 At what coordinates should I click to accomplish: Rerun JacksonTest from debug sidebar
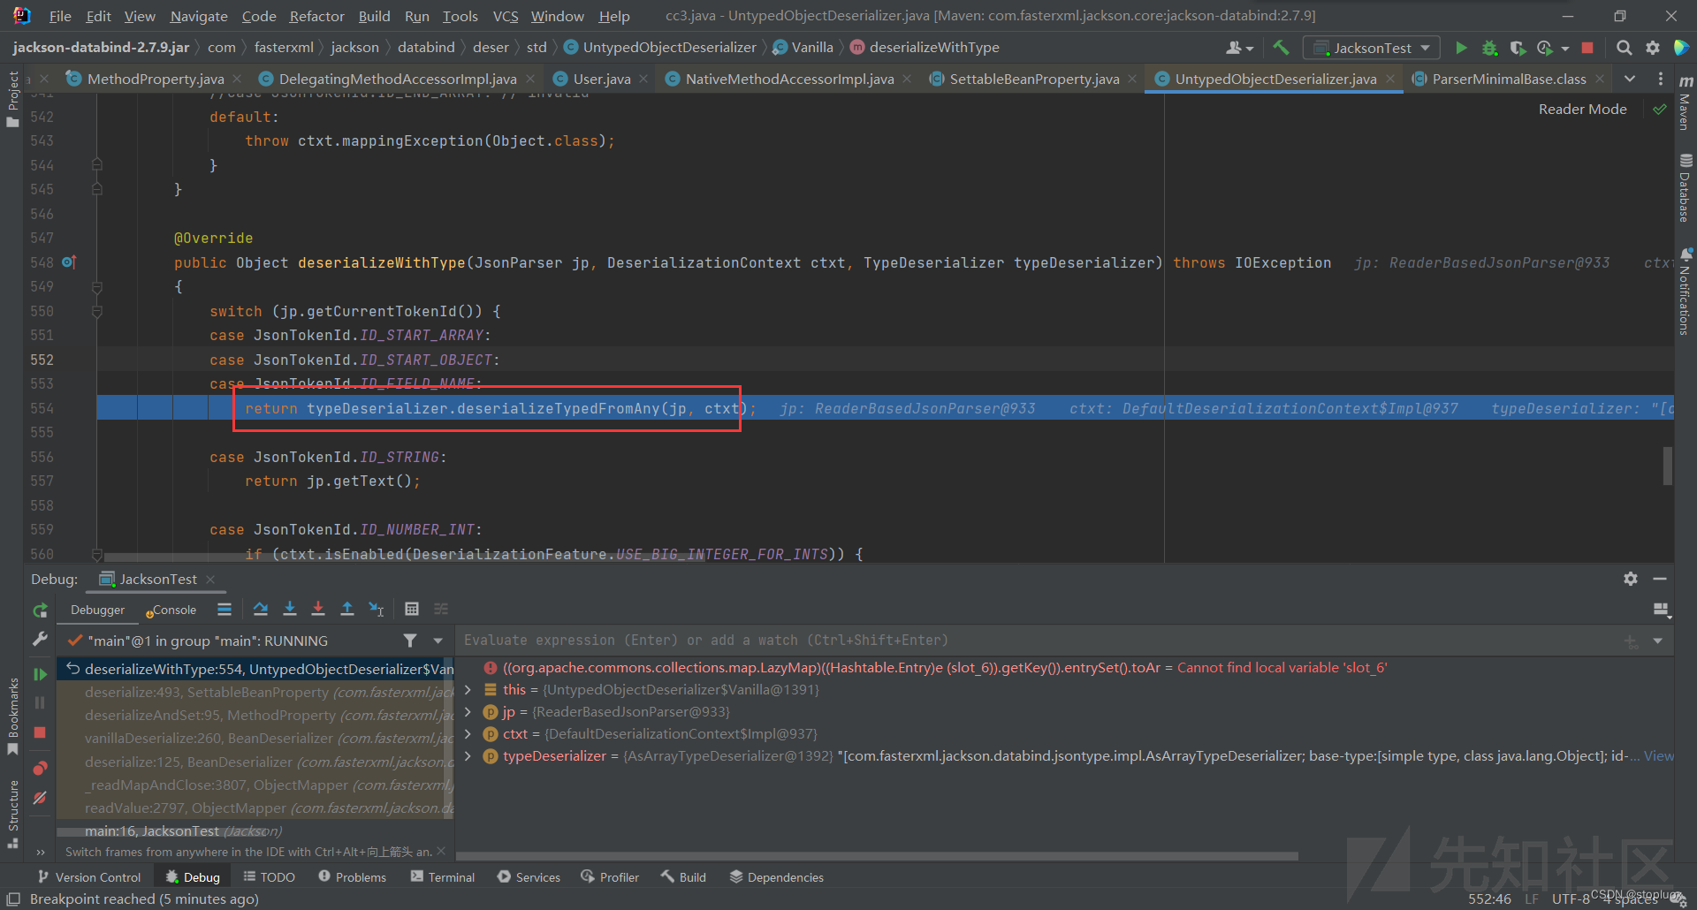pyautogui.click(x=40, y=610)
